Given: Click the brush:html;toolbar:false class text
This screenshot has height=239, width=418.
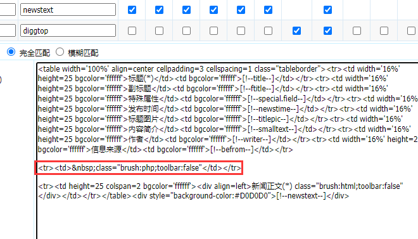Looking at the screenshot, I should [x=360, y=186].
